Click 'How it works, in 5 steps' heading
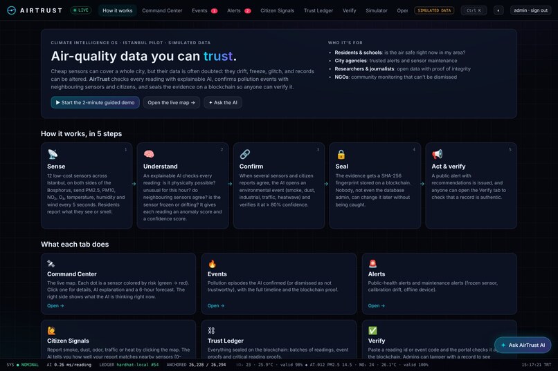 pos(81,134)
